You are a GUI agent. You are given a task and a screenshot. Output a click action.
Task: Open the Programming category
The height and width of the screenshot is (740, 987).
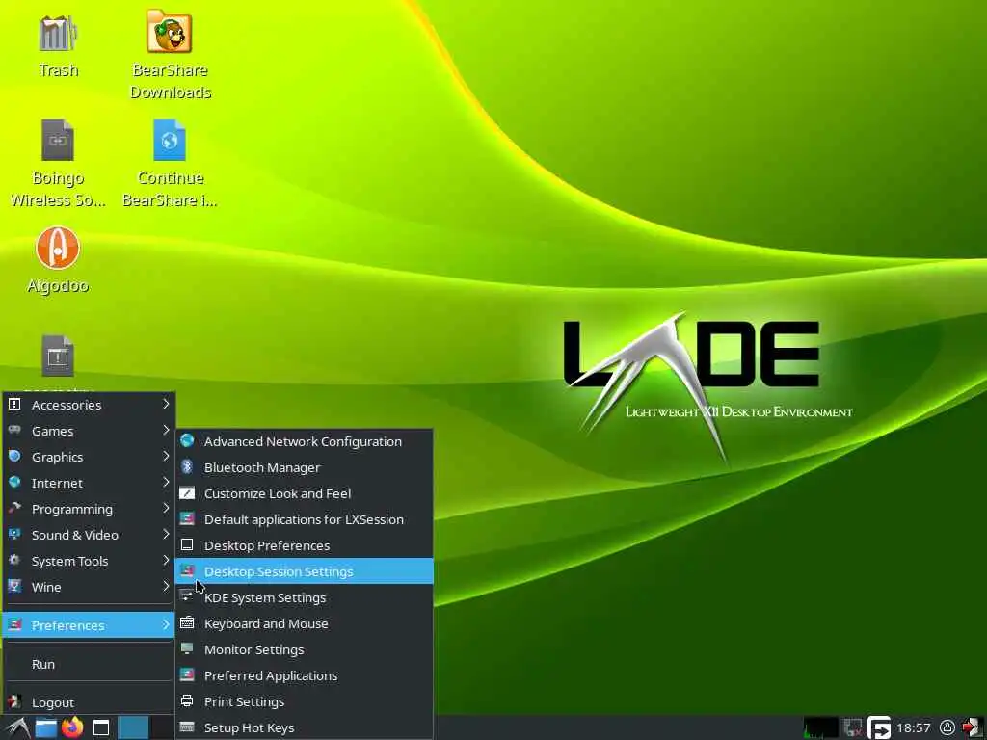click(89, 509)
